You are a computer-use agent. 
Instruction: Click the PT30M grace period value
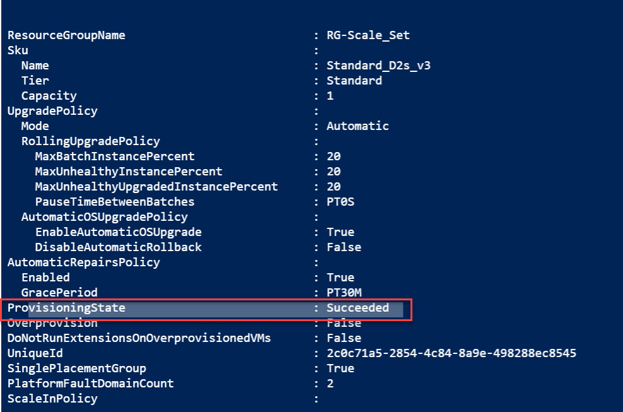click(344, 293)
